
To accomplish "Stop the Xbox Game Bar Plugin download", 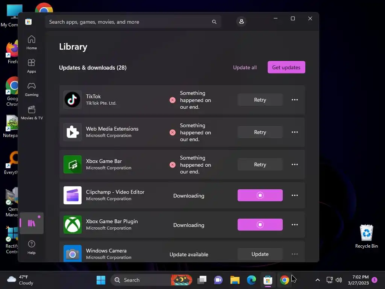I will click(260, 225).
